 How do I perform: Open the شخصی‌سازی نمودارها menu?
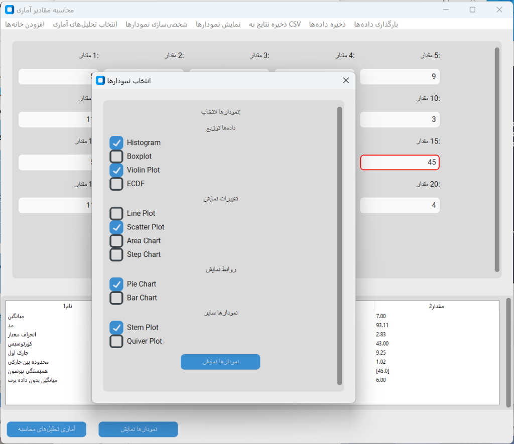coord(157,24)
